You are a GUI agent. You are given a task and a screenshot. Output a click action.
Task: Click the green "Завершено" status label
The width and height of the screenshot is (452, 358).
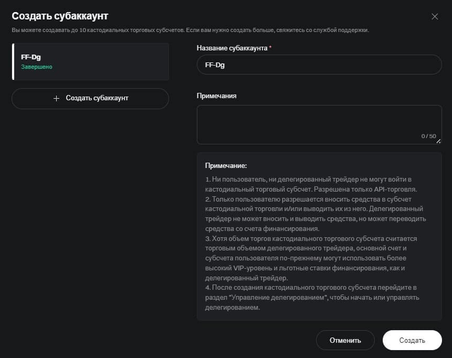click(x=37, y=67)
